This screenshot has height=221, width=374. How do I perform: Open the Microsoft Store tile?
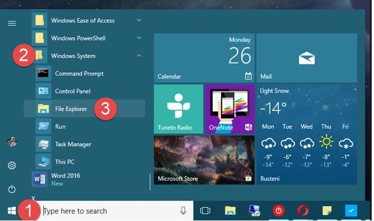(204, 160)
